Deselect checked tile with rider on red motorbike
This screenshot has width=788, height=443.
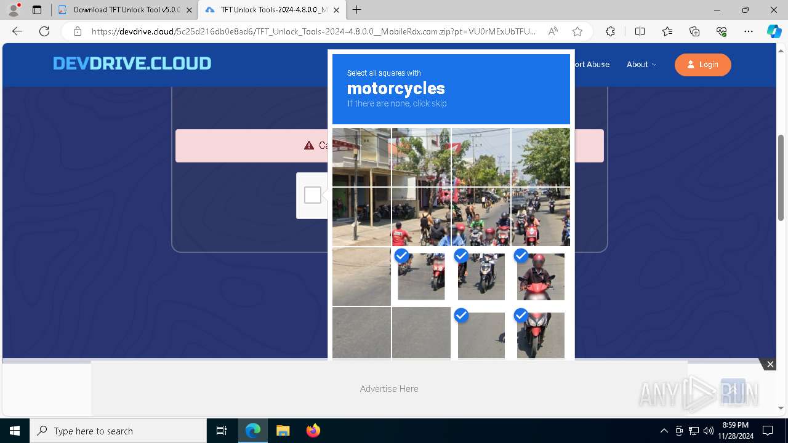pos(541,276)
